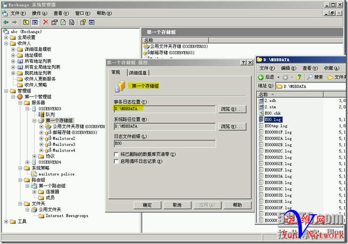Viewport: 348px width, 244px height.
Task: Click the Search icon in Explorer toolbar
Action: click(310, 77)
